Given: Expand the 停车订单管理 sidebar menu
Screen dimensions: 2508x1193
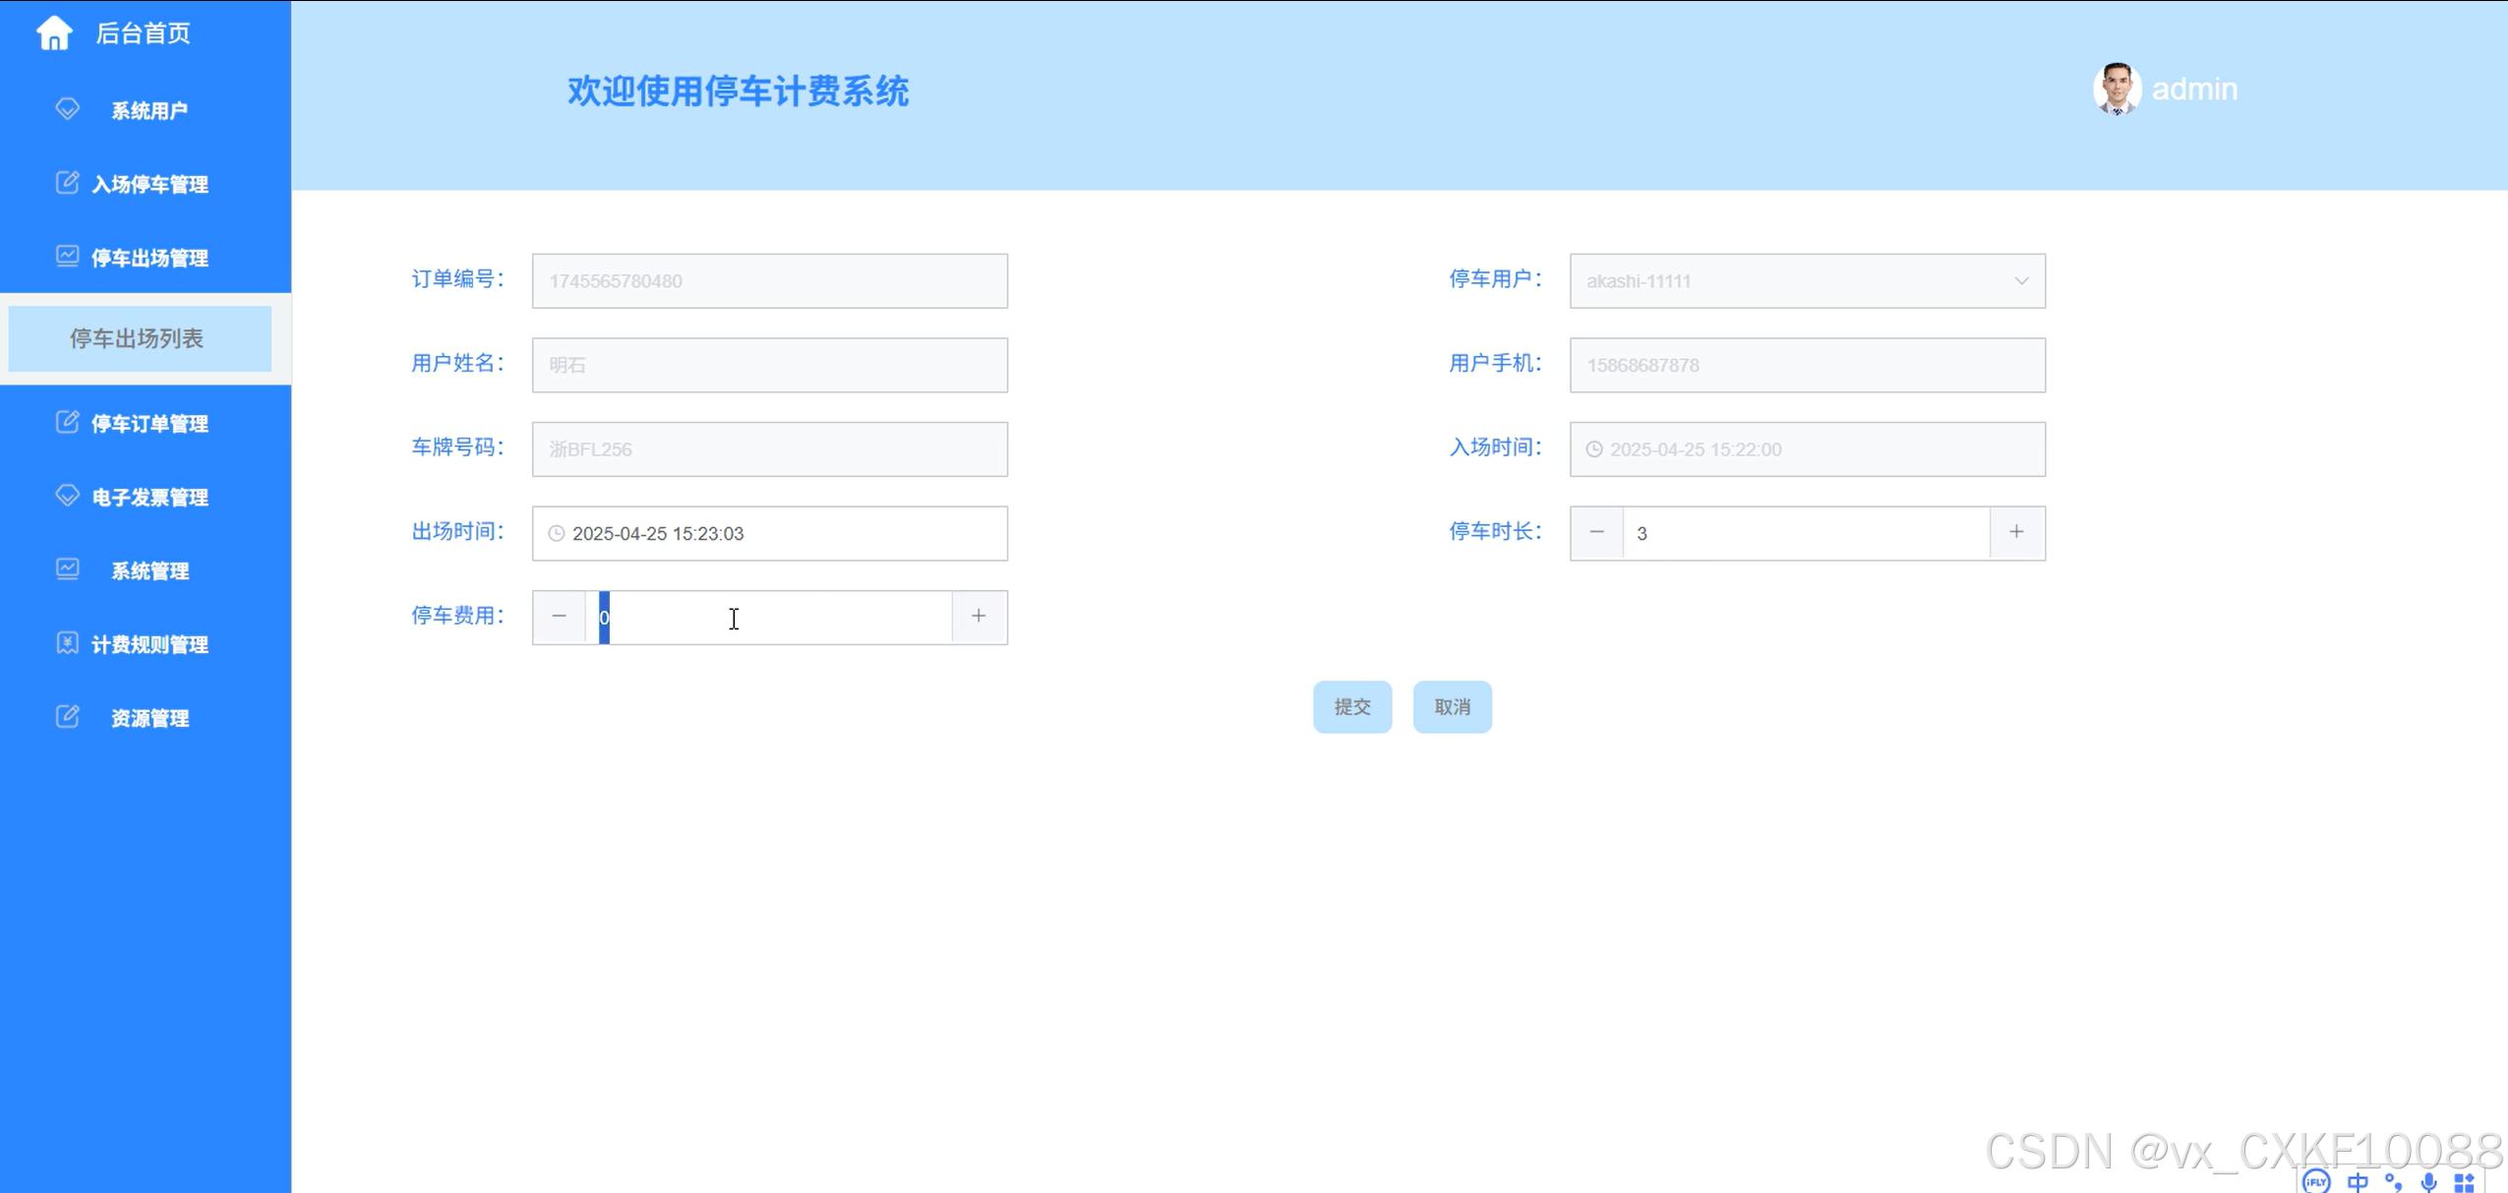Looking at the screenshot, I should click(x=149, y=424).
